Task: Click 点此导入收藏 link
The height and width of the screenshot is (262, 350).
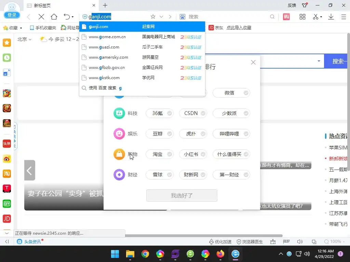Action: 239,28
